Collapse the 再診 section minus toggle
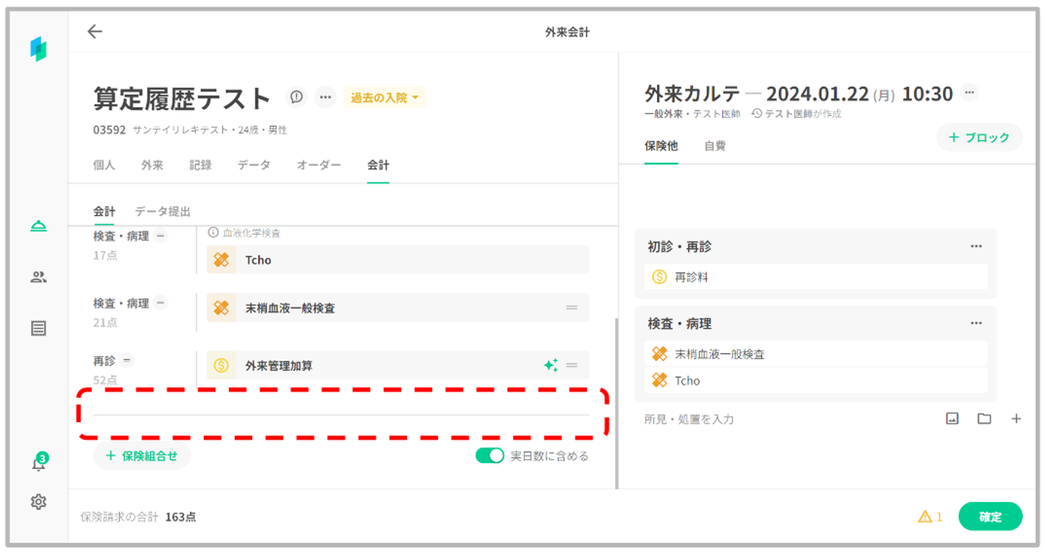 click(x=127, y=361)
